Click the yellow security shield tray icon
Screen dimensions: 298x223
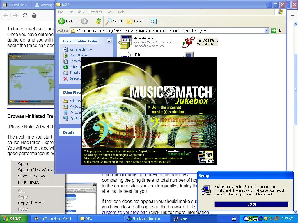tap(266, 219)
